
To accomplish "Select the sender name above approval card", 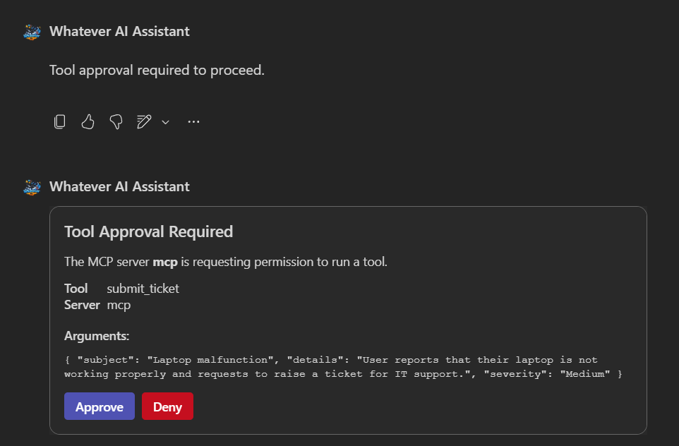I will 119,186.
